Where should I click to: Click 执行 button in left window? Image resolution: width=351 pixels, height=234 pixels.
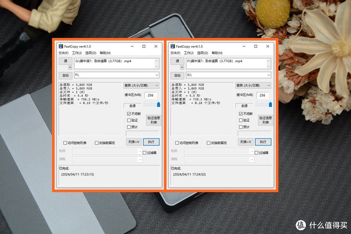click(151, 142)
